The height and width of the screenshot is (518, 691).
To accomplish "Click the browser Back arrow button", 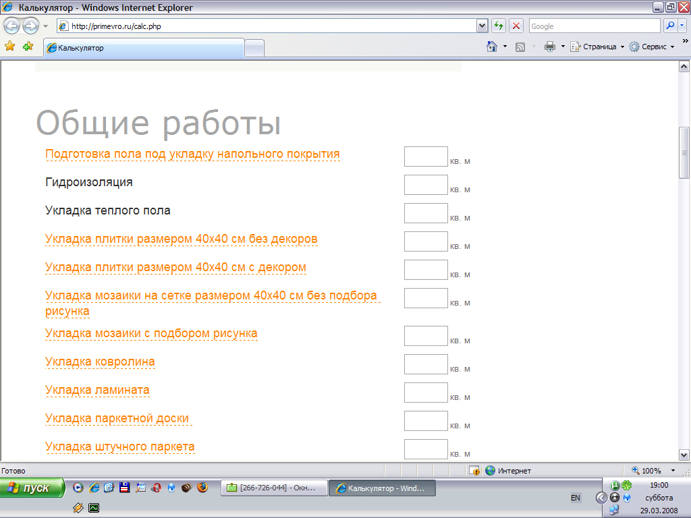I will point(12,26).
